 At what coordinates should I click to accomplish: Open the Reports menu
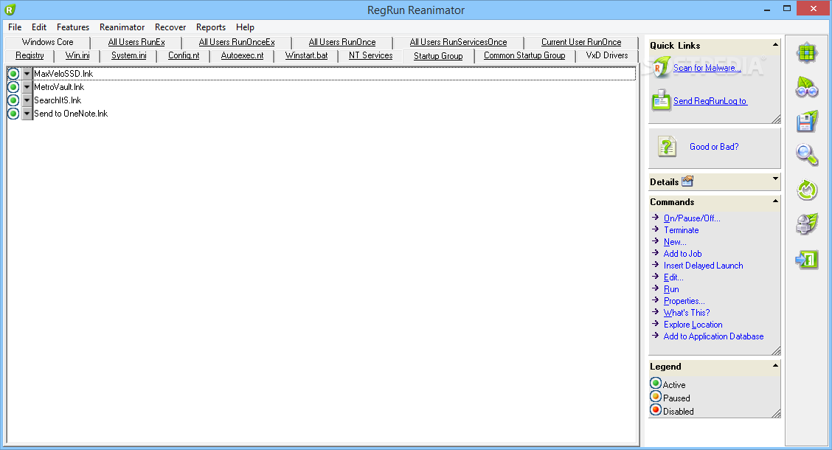tap(211, 27)
